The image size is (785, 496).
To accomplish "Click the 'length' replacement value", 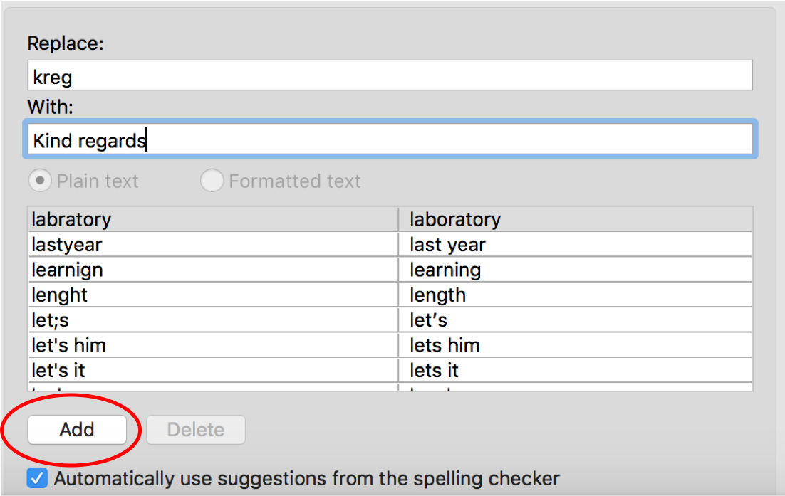I will 437,295.
